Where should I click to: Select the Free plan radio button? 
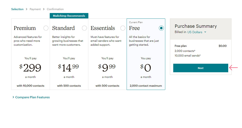[x=161, y=28]
